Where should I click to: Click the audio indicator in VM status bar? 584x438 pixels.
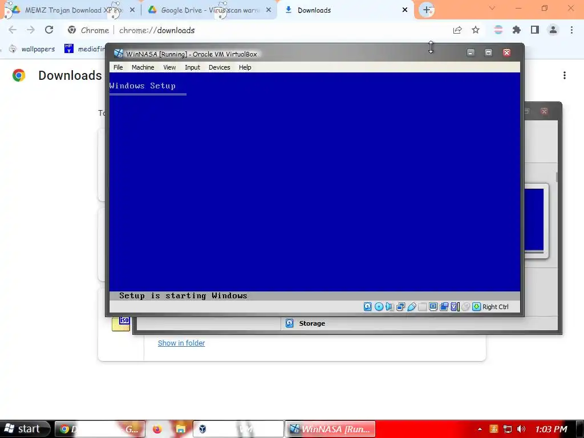(x=390, y=306)
